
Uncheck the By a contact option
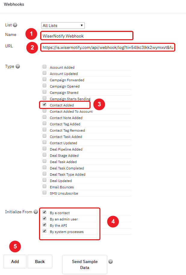coord(44,212)
